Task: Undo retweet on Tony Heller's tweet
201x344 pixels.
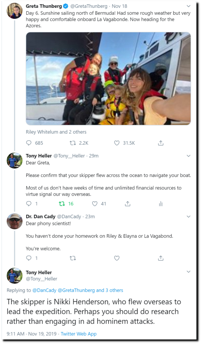Action: pyautogui.click(x=62, y=204)
